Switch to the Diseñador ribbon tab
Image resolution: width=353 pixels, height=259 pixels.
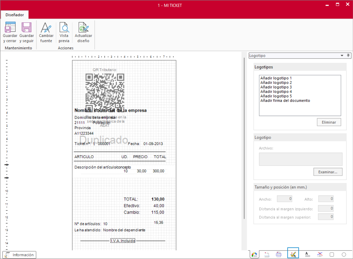coord(15,15)
